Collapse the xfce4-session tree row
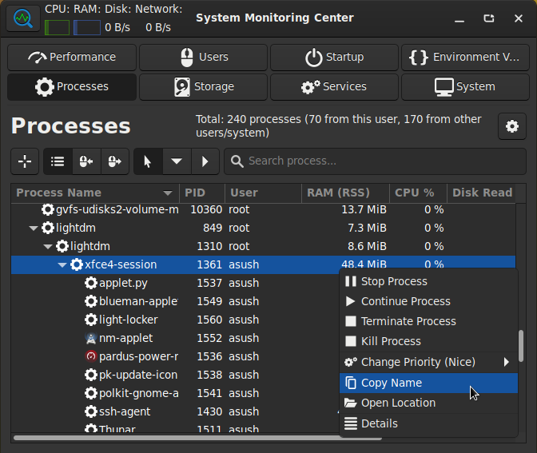Screen dimensions: 537x453 click(62, 264)
